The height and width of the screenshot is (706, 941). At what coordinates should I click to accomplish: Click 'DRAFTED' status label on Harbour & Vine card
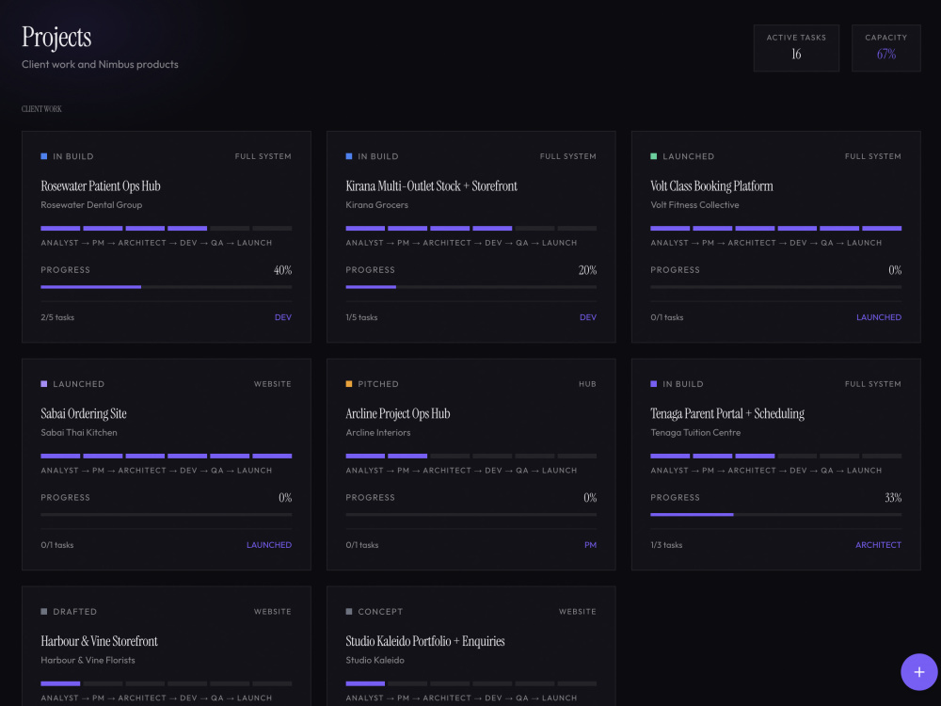click(x=75, y=611)
